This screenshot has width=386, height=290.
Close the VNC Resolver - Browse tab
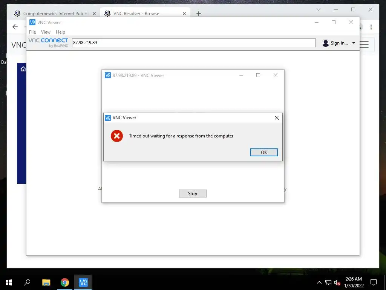point(184,14)
